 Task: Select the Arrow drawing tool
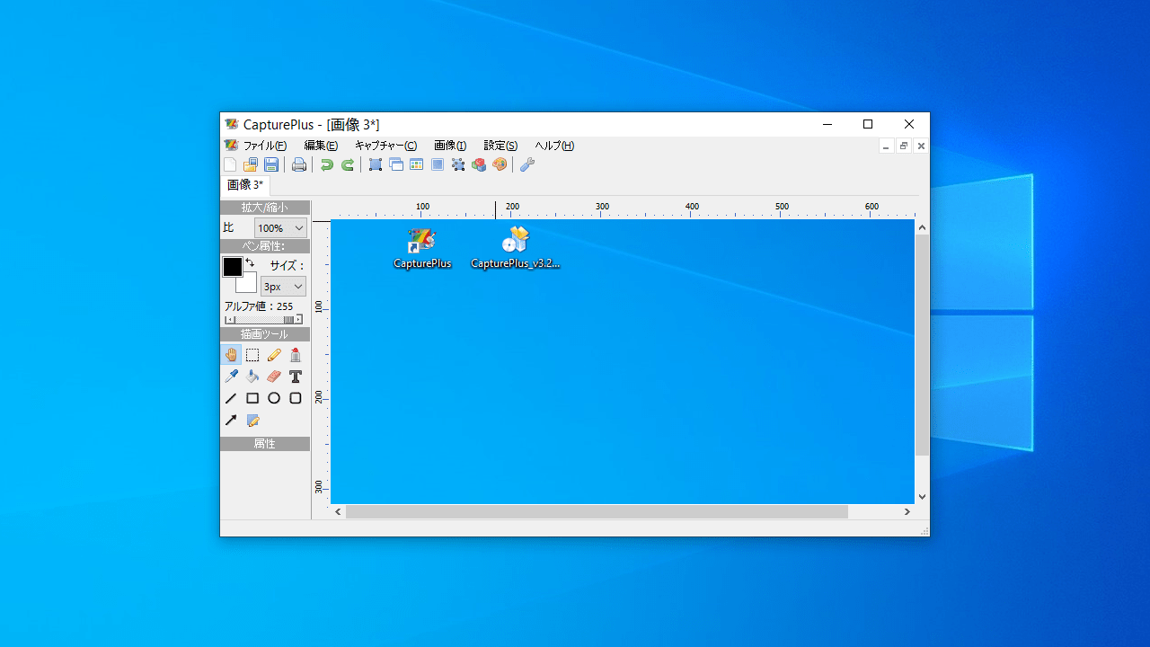pyautogui.click(x=231, y=420)
